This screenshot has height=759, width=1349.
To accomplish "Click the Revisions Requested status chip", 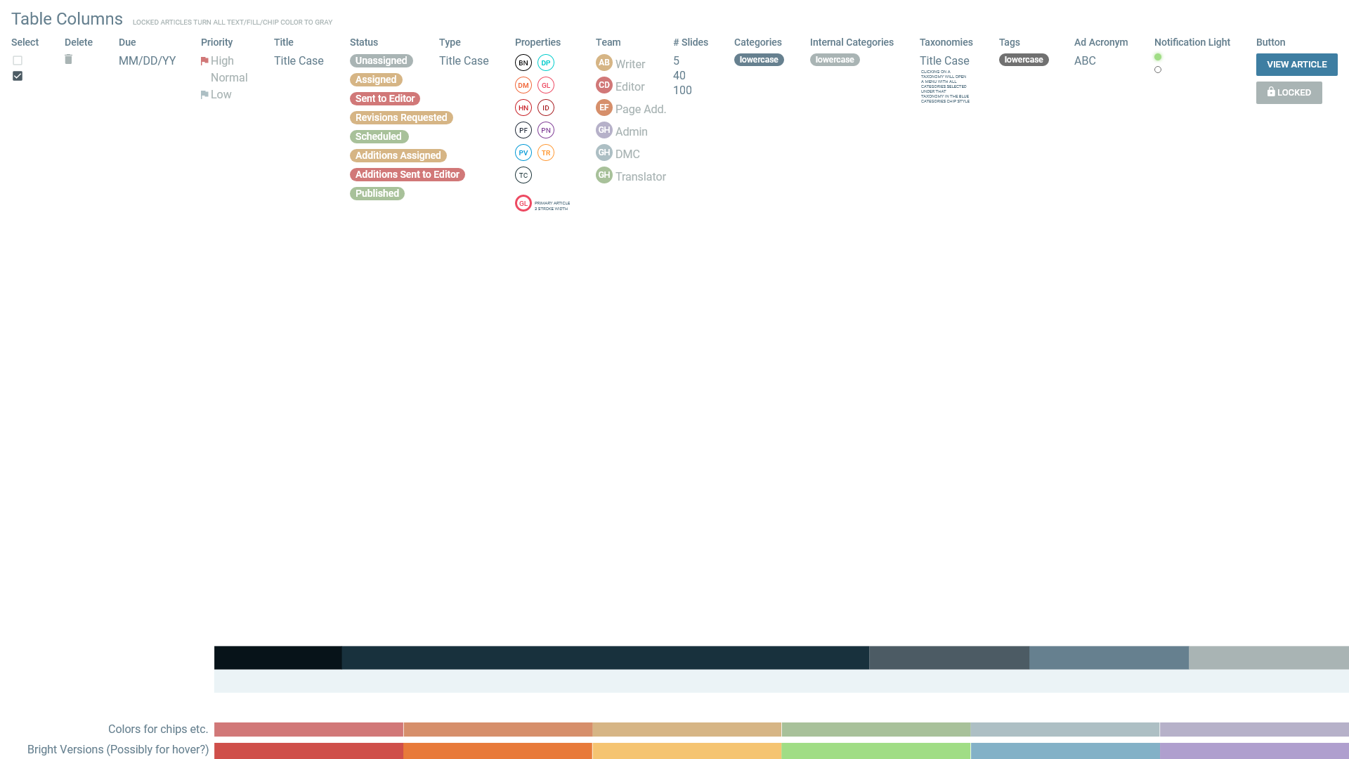I will click(x=401, y=117).
